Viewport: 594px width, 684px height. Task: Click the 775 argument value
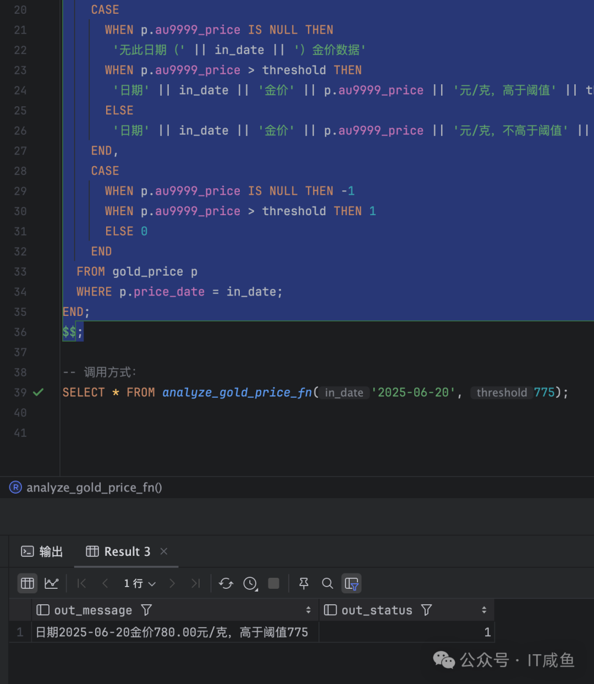[544, 392]
